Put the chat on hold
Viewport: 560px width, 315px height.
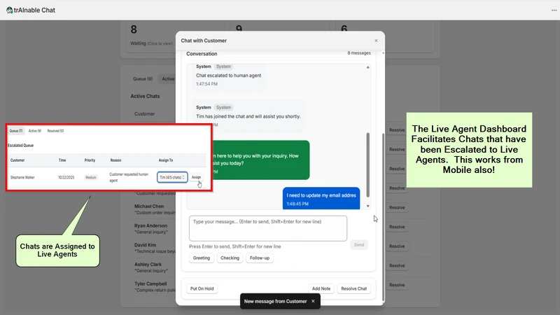pyautogui.click(x=202, y=288)
